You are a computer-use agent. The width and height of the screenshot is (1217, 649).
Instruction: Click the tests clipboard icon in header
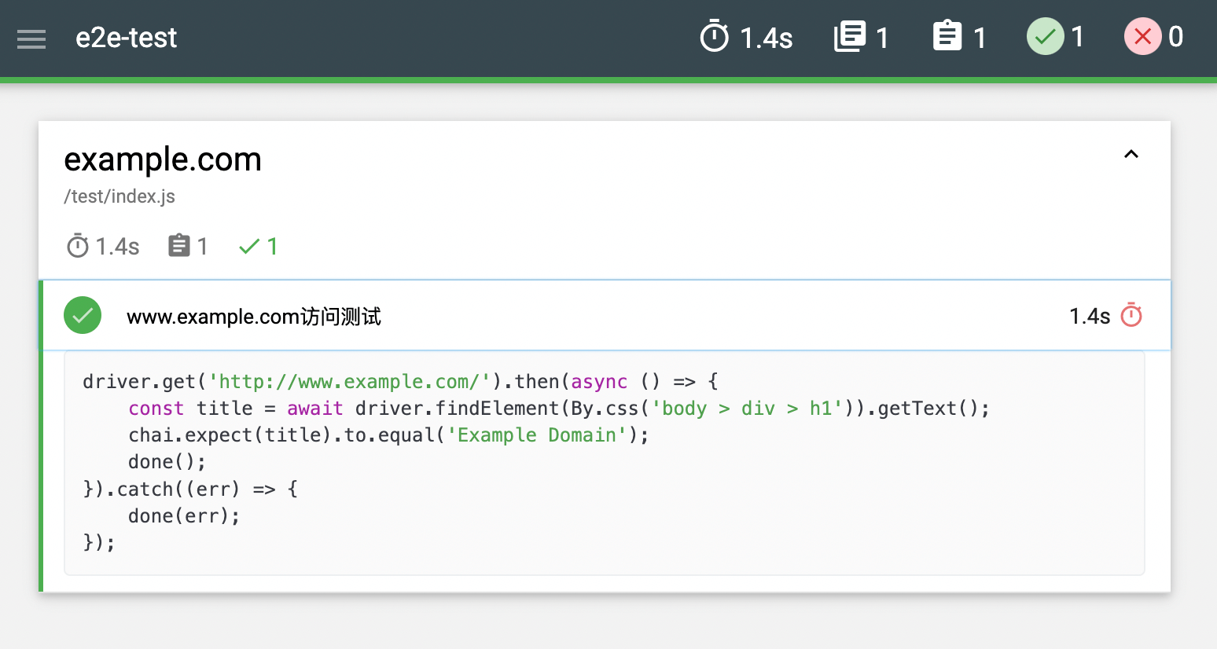pyautogui.click(x=947, y=37)
